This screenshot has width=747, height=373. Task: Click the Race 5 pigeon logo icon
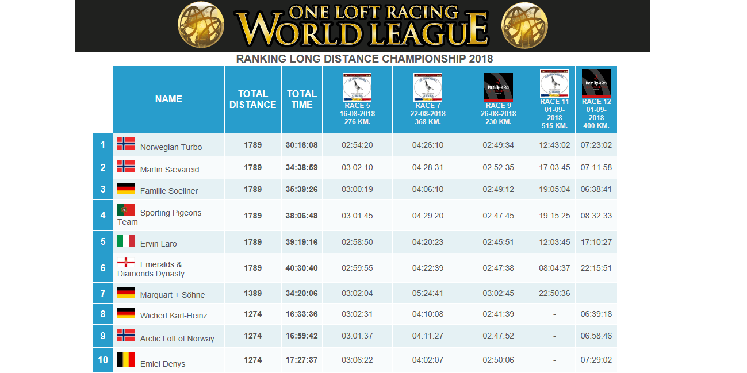pos(357,87)
